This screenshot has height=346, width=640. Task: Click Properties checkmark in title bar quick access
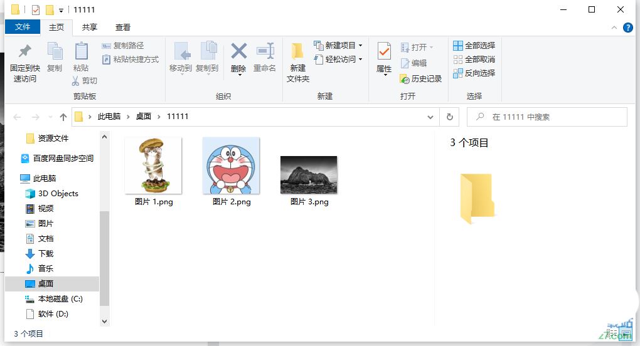tap(36, 10)
